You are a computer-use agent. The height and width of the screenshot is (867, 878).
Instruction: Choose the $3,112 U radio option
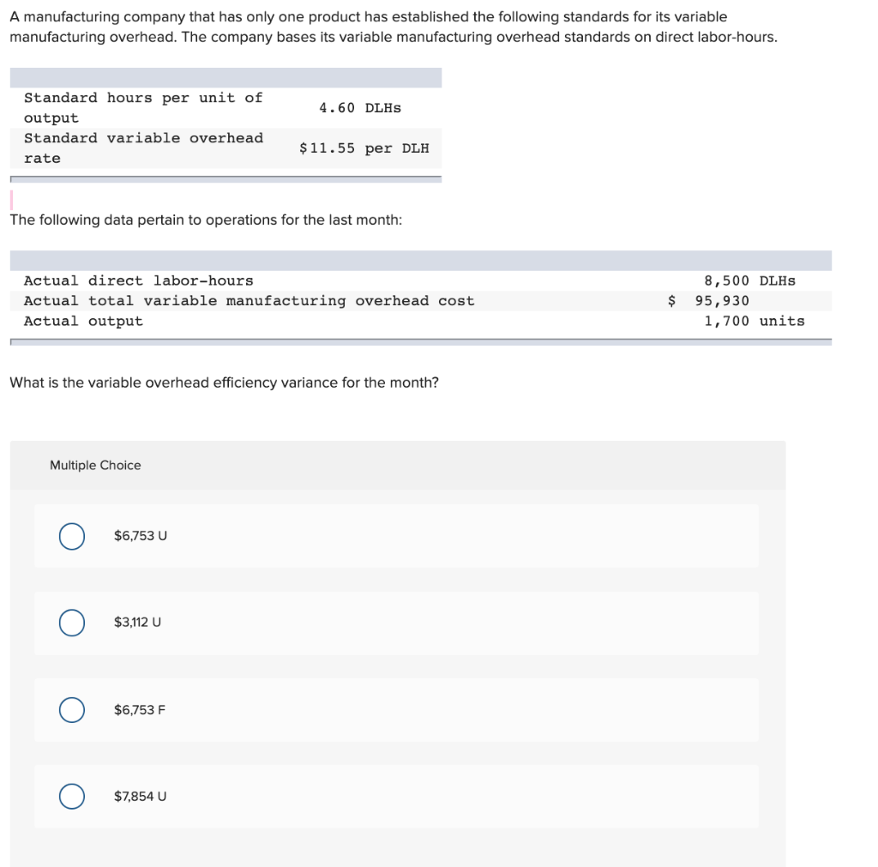click(x=72, y=623)
